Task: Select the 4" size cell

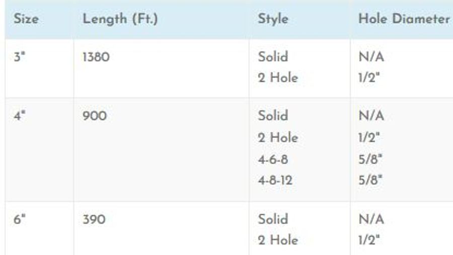Action: [19, 116]
